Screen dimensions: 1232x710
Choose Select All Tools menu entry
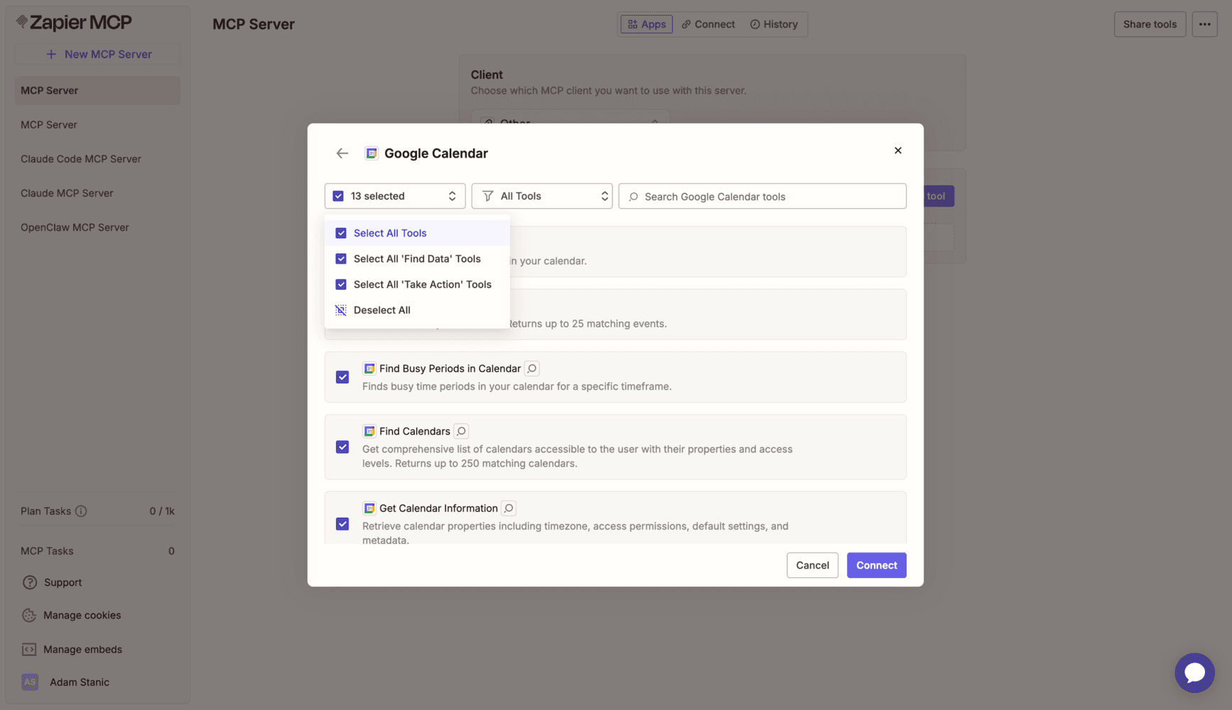point(417,233)
